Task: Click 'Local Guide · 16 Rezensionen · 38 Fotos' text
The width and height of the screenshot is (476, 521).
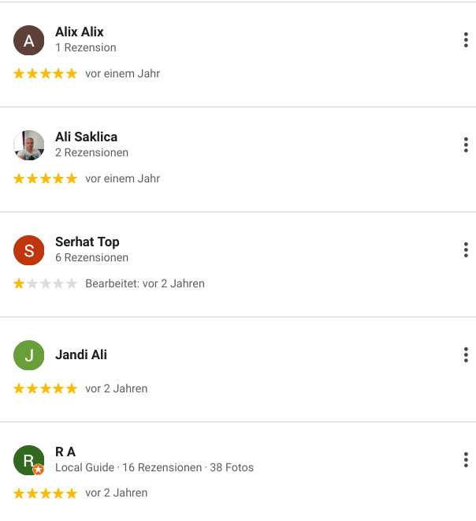Action: coord(154,467)
